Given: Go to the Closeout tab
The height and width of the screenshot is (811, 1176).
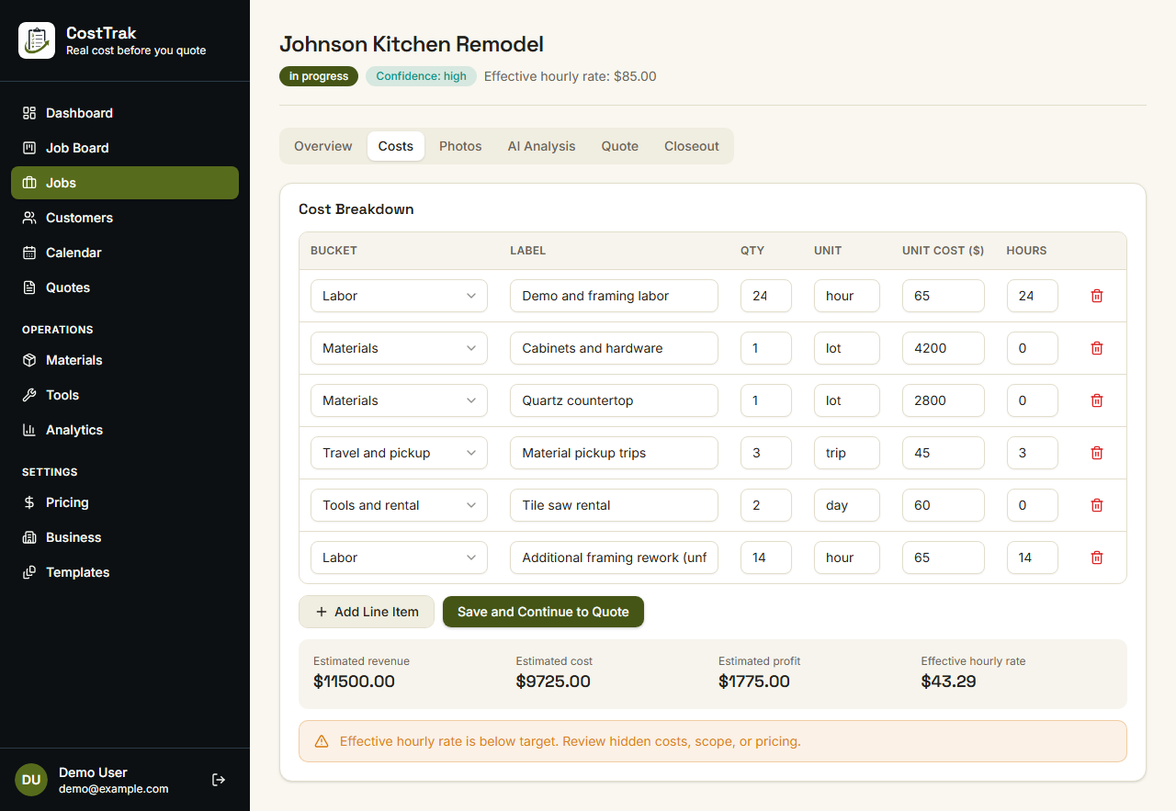Looking at the screenshot, I should tap(692, 146).
